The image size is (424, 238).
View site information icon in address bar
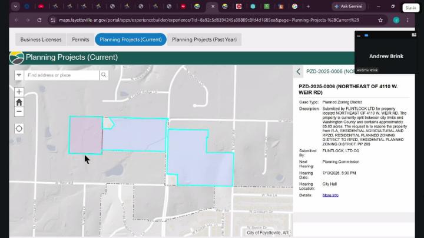coord(53,20)
